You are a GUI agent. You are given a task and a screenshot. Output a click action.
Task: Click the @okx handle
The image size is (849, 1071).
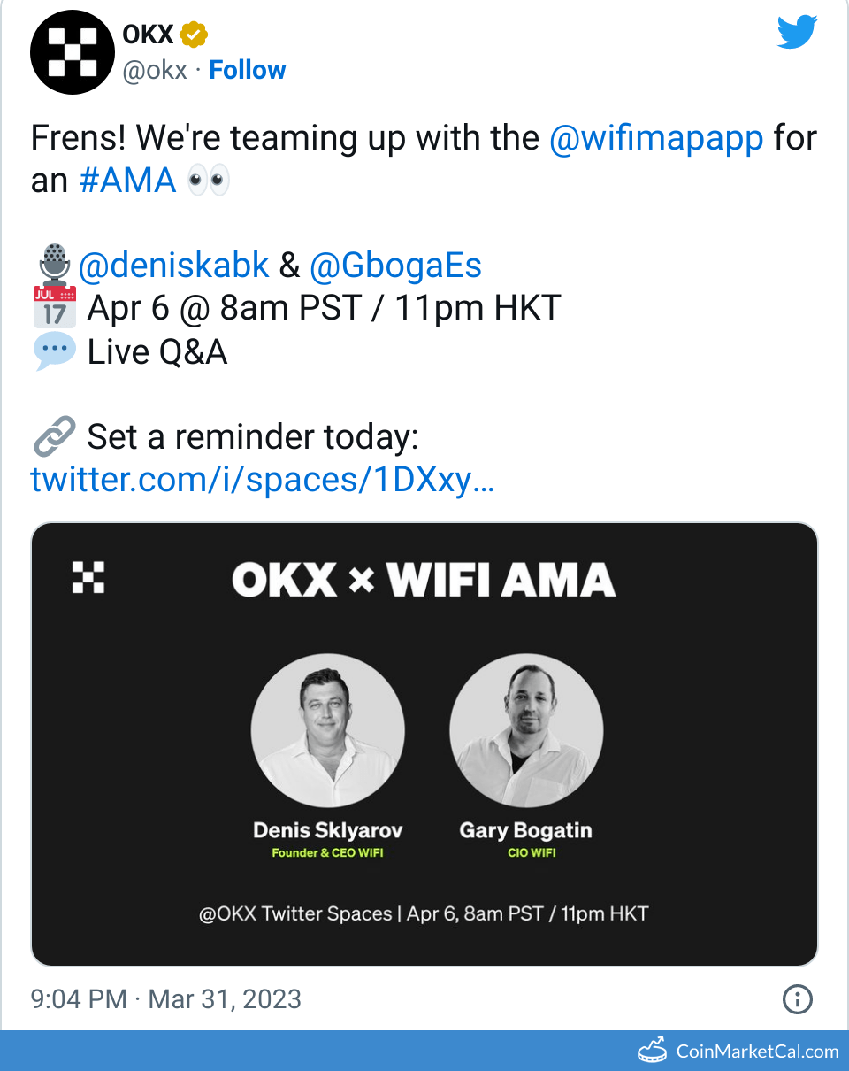pyautogui.click(x=155, y=70)
